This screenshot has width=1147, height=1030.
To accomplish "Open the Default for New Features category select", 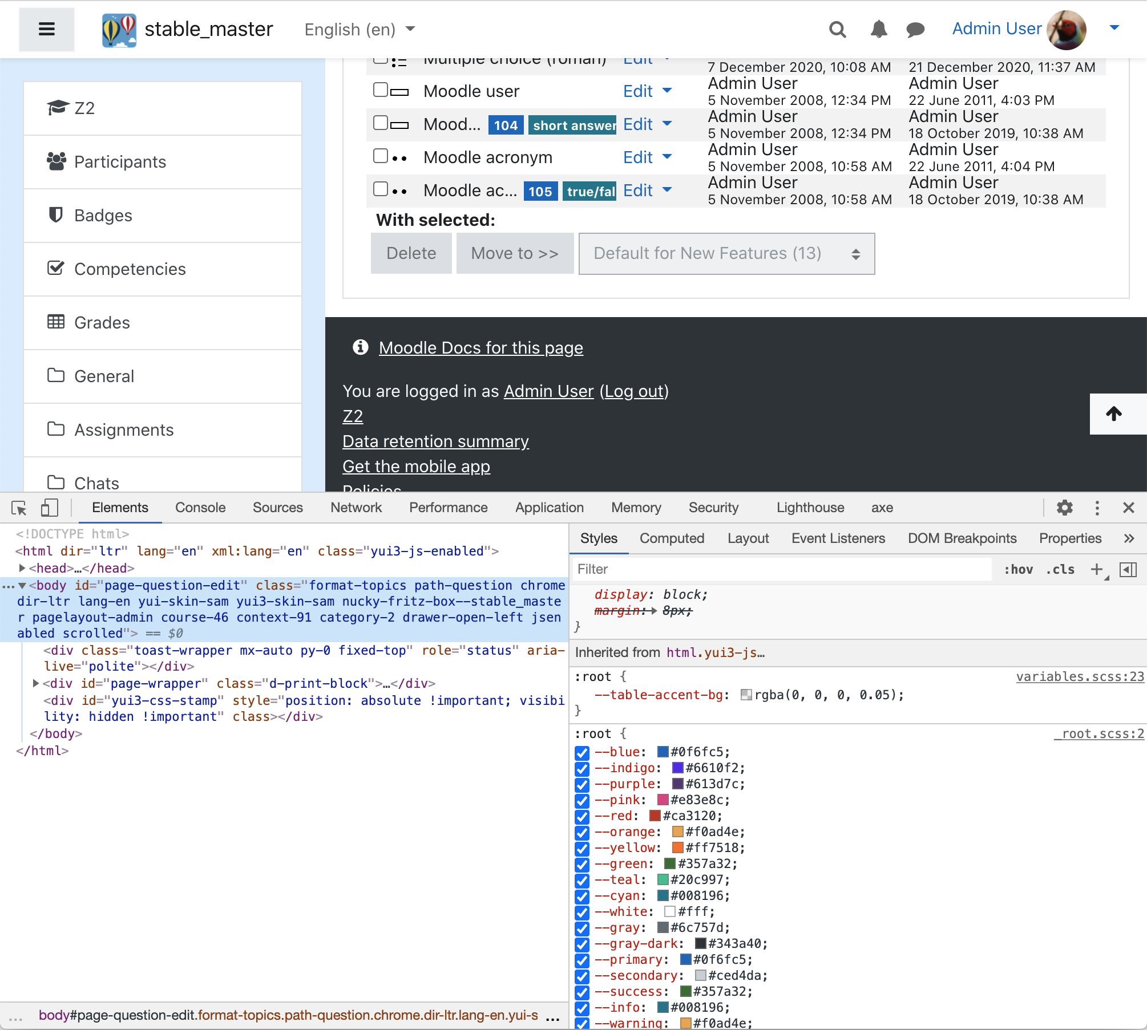I will [x=726, y=253].
